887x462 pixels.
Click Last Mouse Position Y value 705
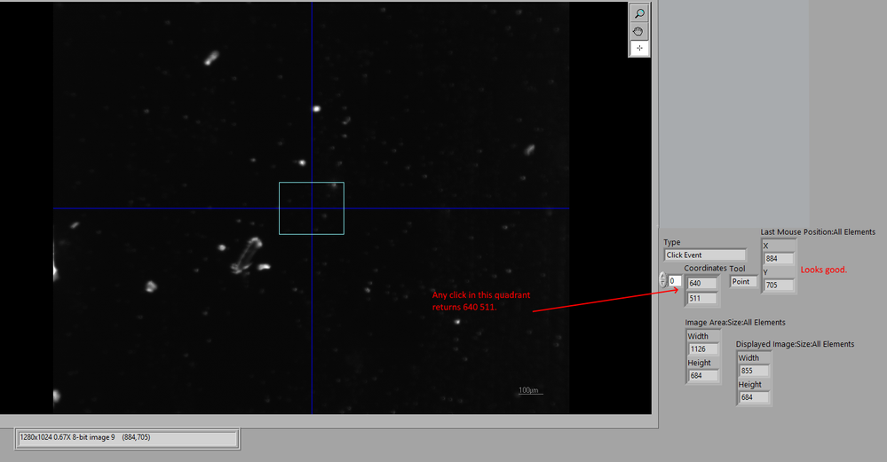click(779, 286)
